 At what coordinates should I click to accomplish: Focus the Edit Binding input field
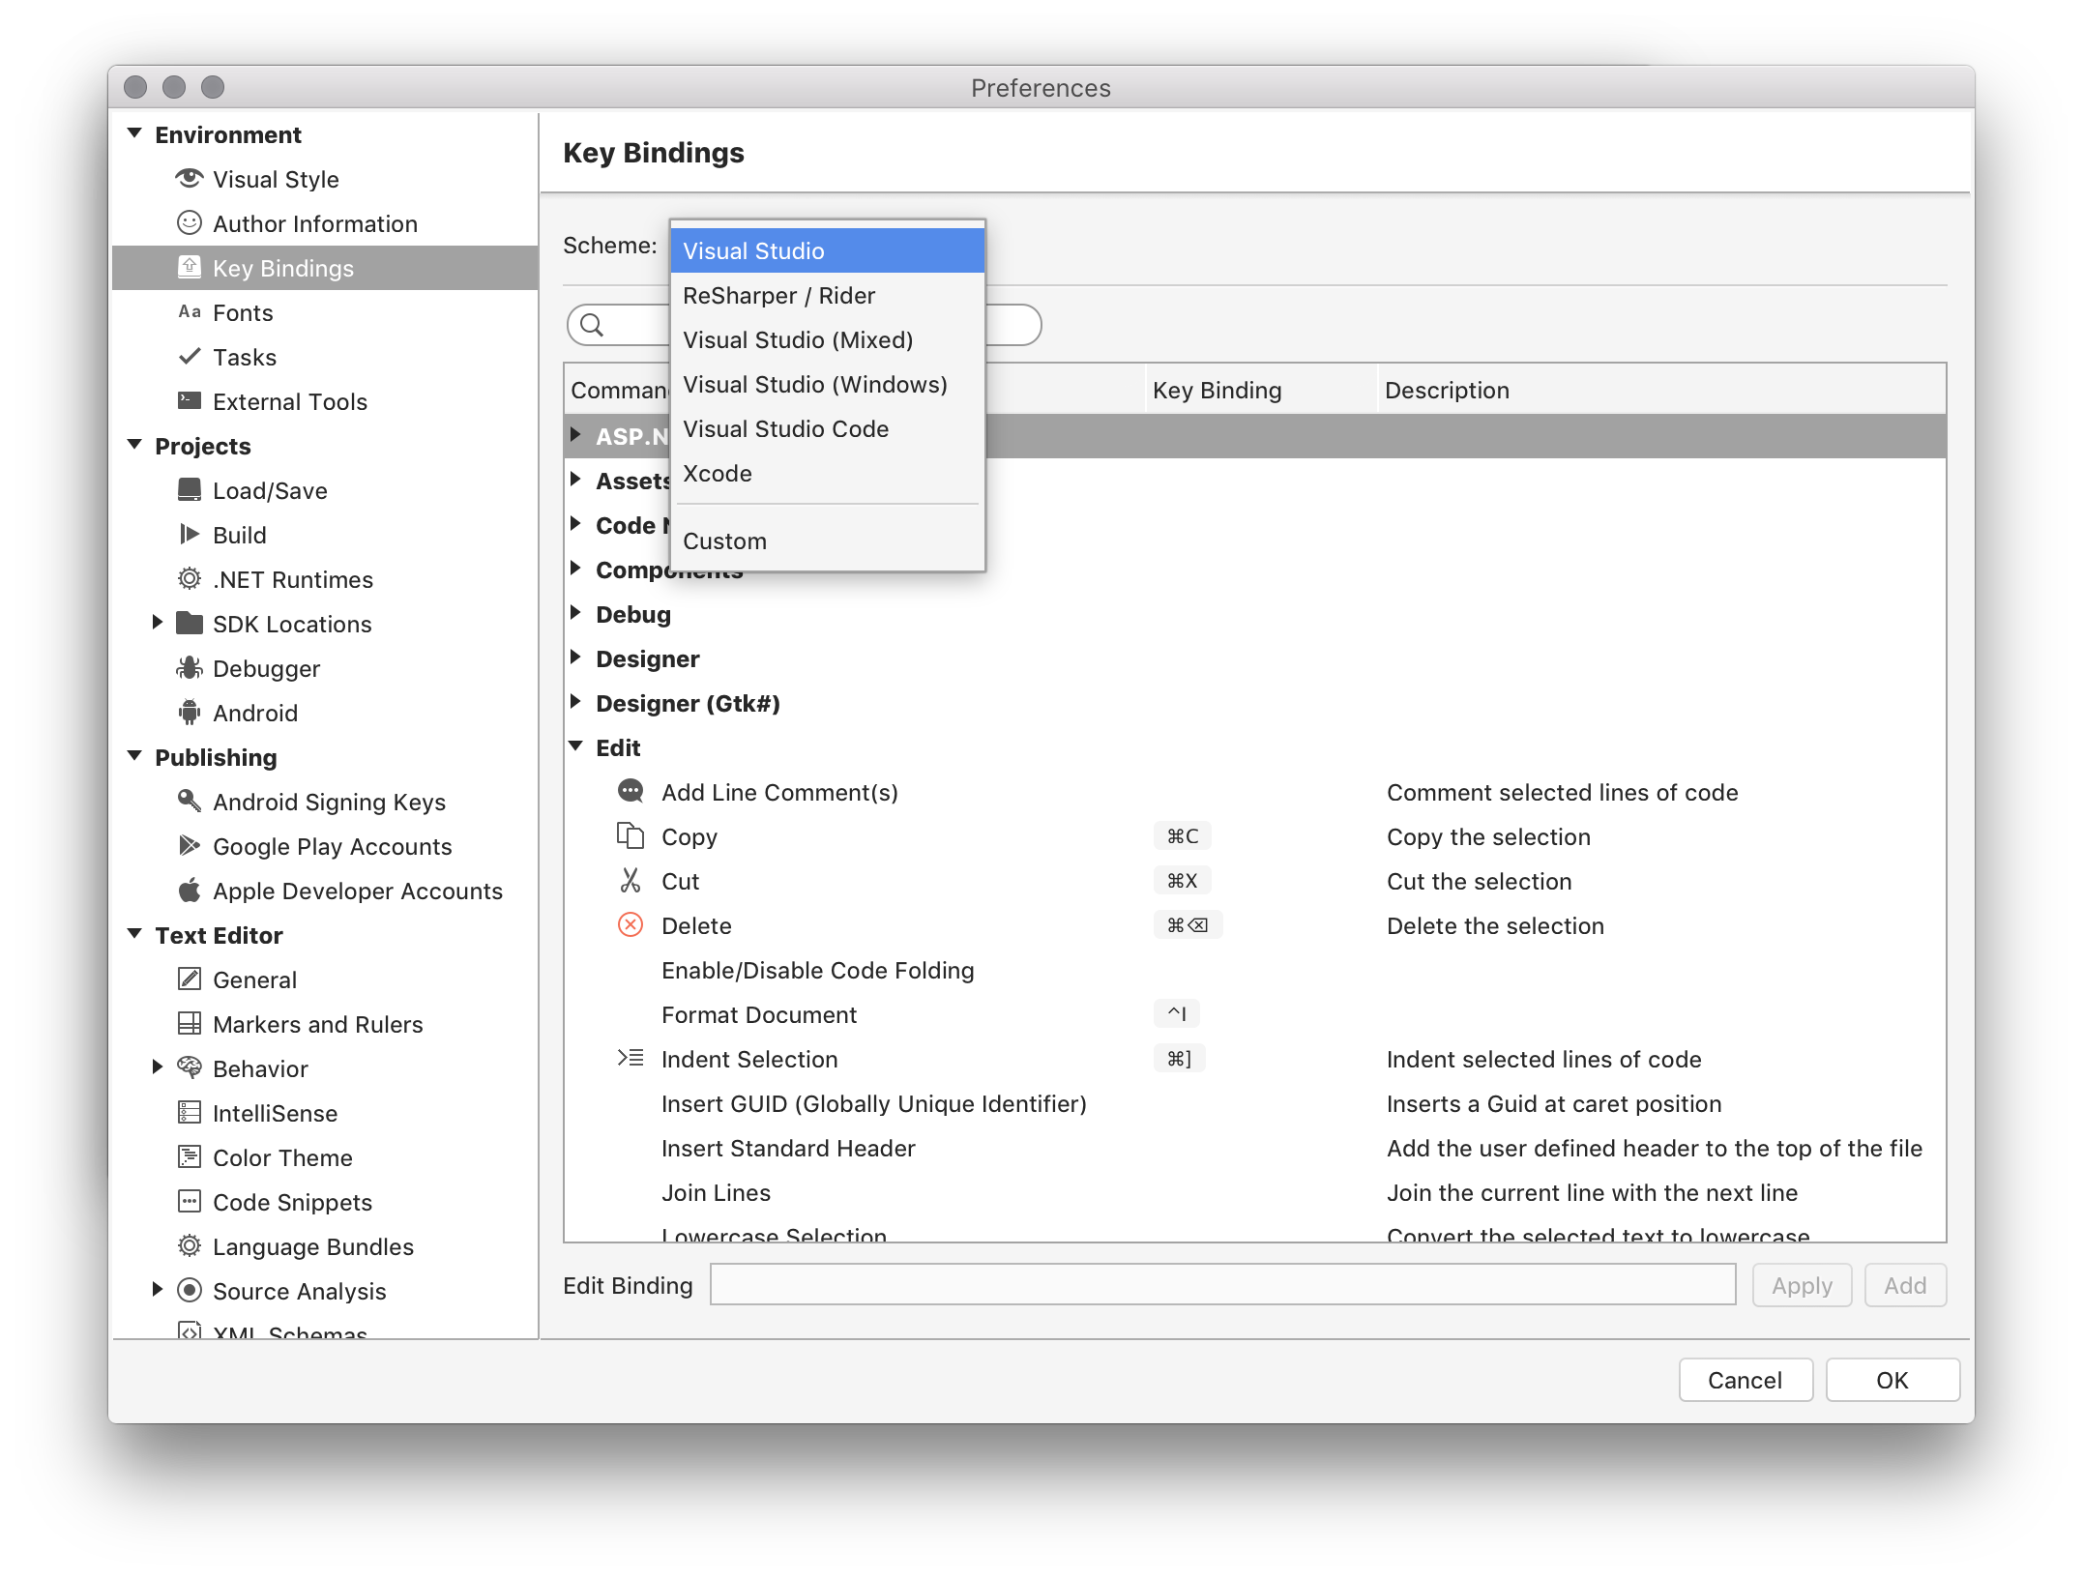(1222, 1285)
